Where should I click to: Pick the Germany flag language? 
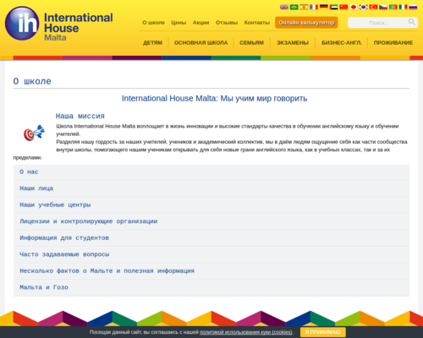324,7
